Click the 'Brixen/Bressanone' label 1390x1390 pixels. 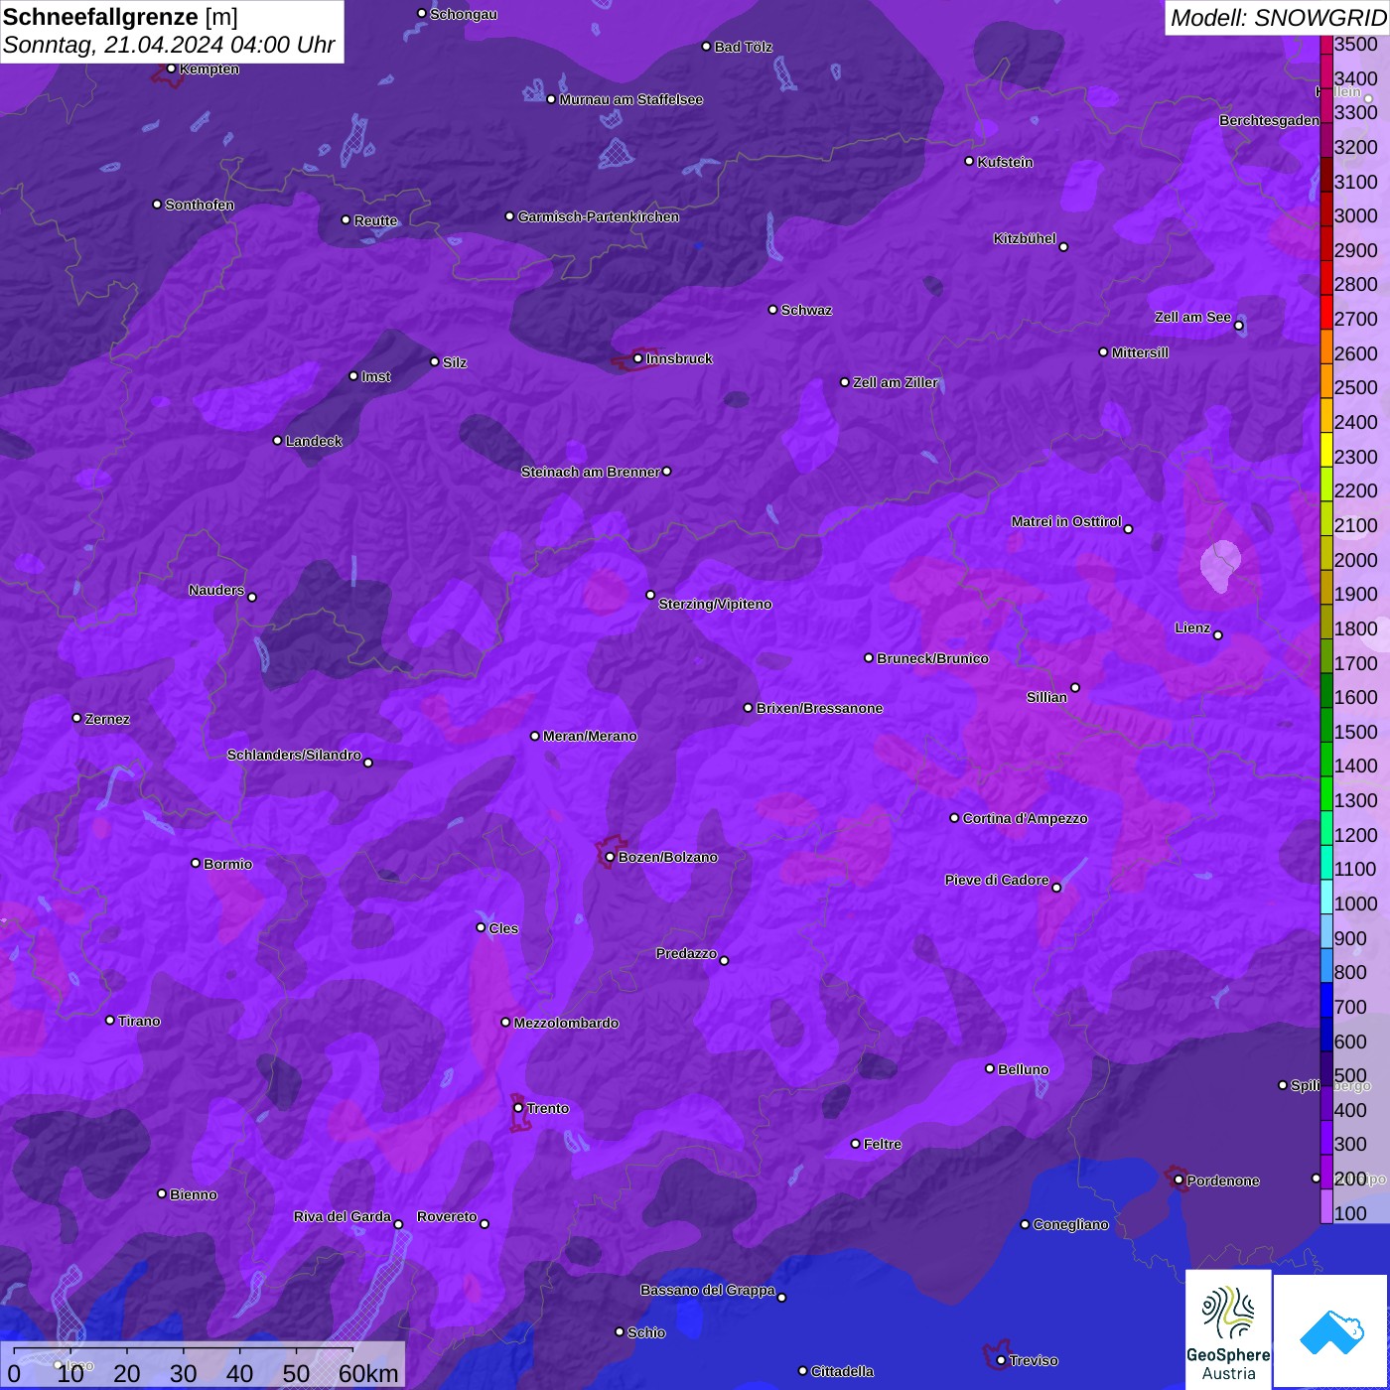[x=819, y=708]
